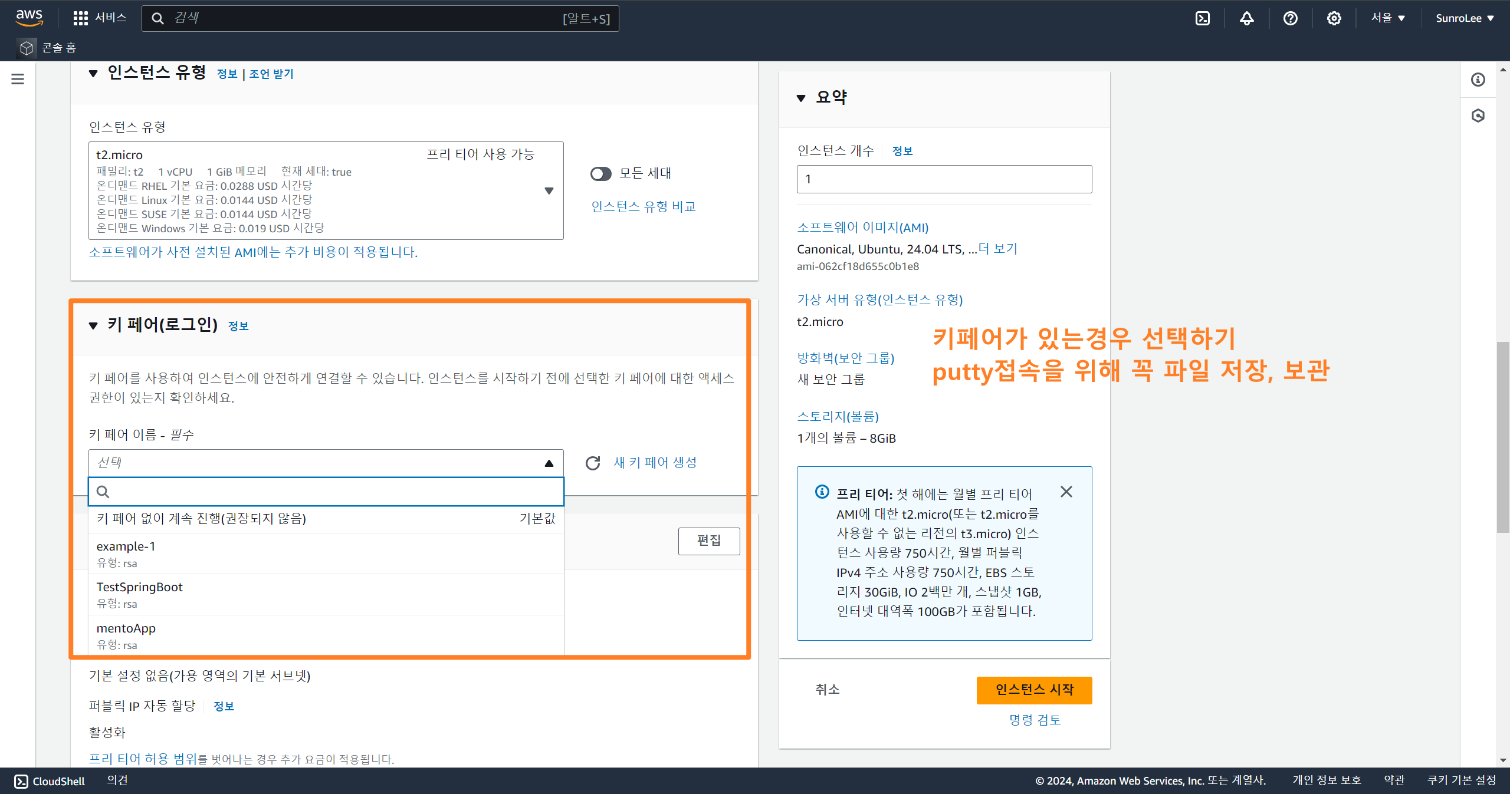
Task: Open the notifications bell icon
Action: (1246, 18)
